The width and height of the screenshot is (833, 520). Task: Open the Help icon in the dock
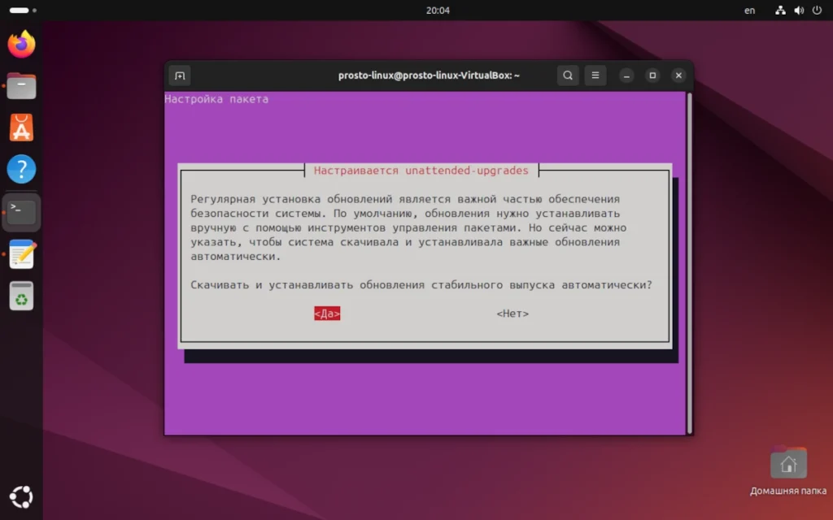tap(21, 169)
